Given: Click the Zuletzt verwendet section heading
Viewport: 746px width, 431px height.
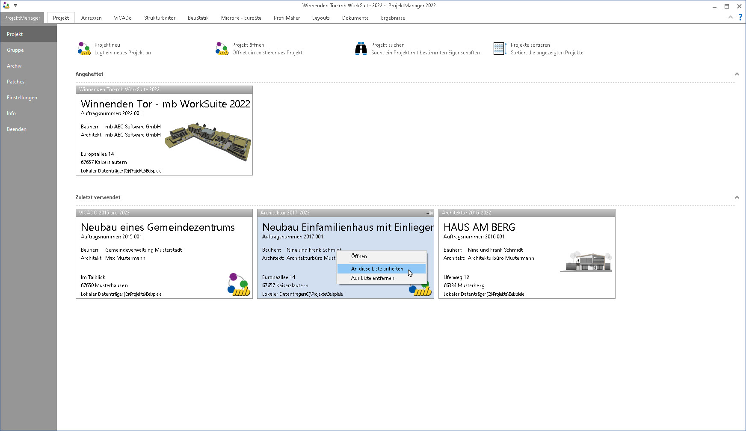Looking at the screenshot, I should [98, 197].
